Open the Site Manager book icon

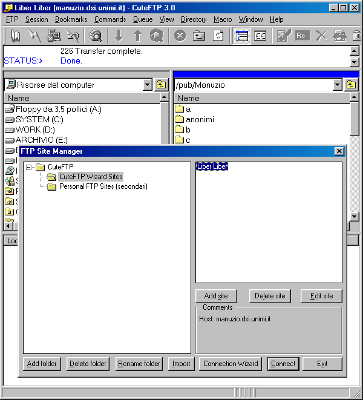[x=15, y=36]
